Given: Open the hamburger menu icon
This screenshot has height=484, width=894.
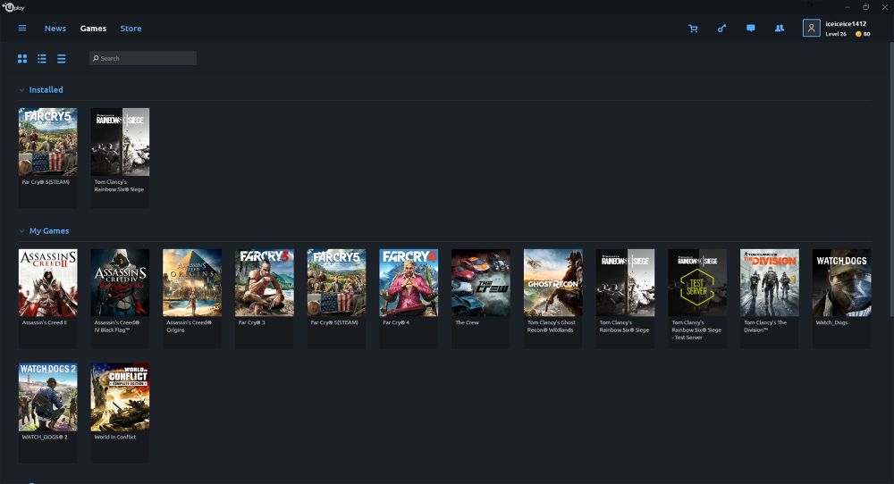Looking at the screenshot, I should tap(22, 28).
